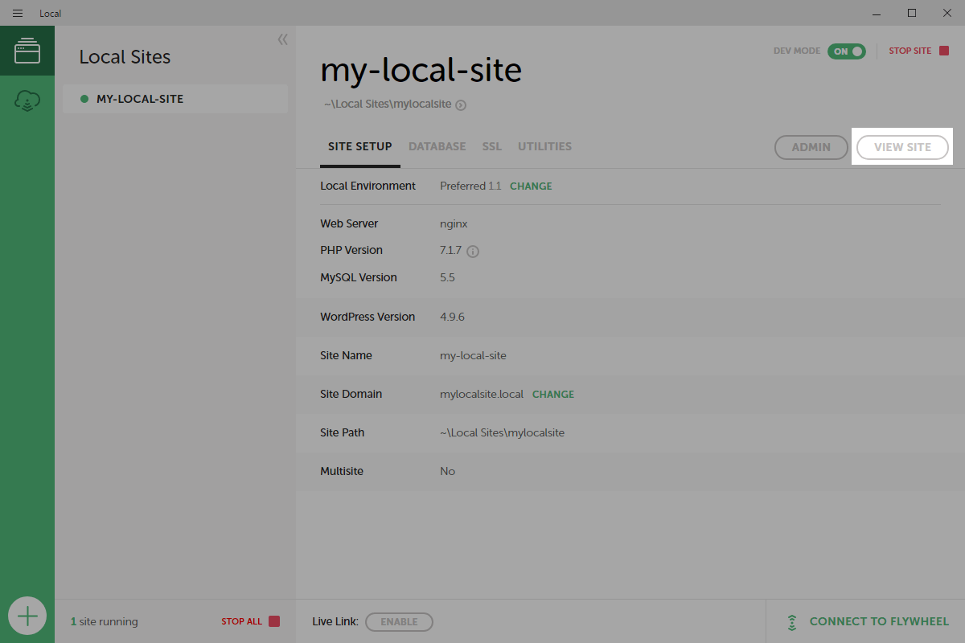Click the MySQL Version 5.5 value

[447, 277]
